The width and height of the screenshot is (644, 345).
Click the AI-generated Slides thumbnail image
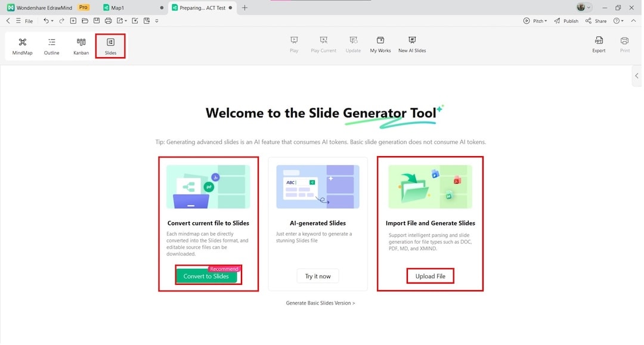click(x=318, y=186)
